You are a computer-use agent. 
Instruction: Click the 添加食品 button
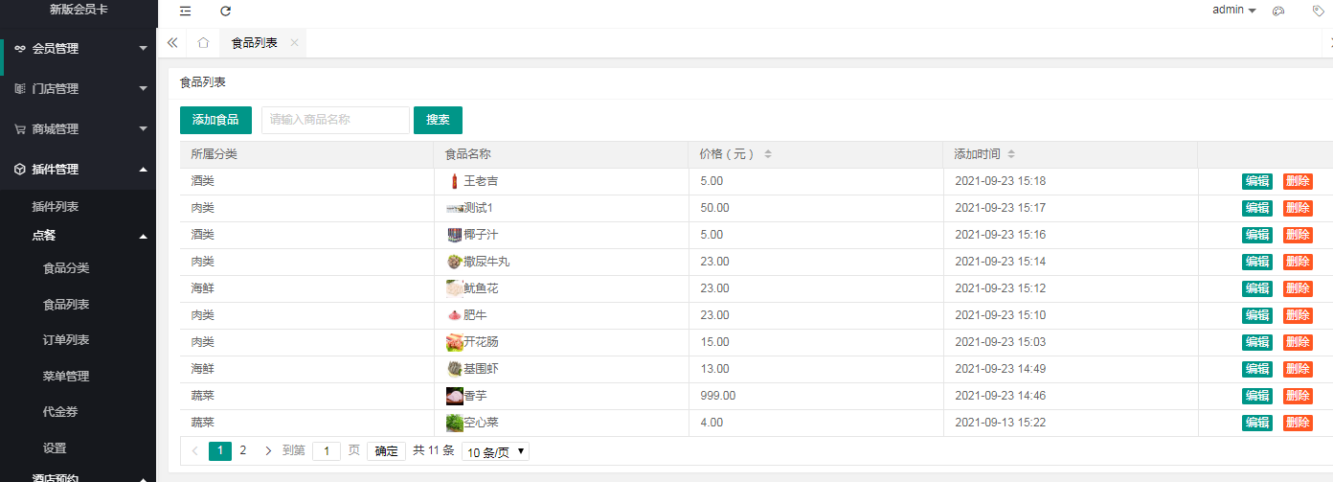(215, 120)
